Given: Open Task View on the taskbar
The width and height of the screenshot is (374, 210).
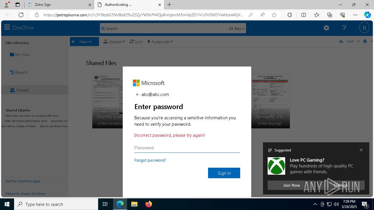Looking at the screenshot, I should (105, 204).
